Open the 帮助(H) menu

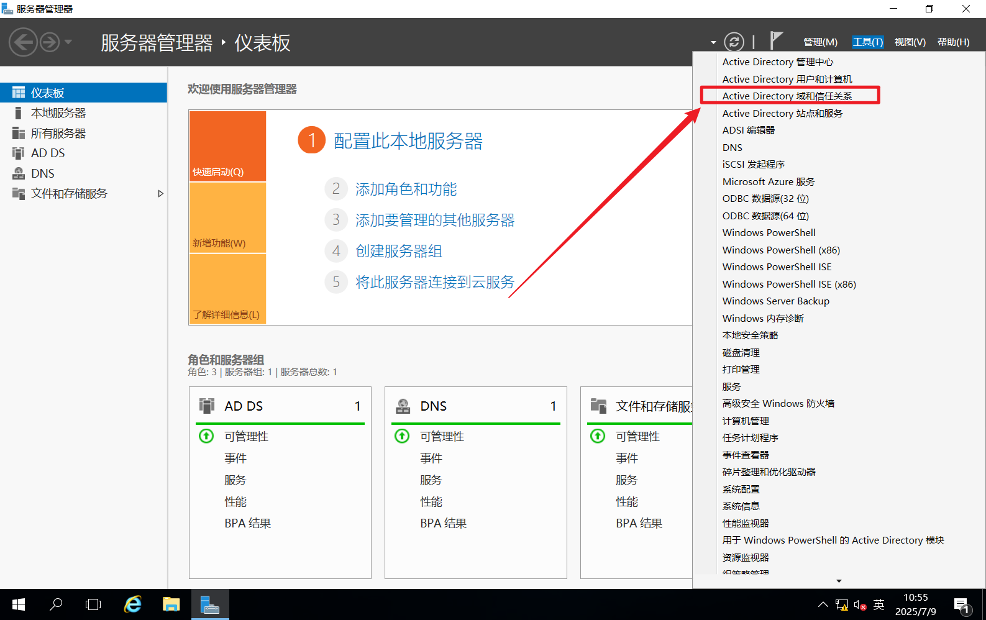[953, 42]
